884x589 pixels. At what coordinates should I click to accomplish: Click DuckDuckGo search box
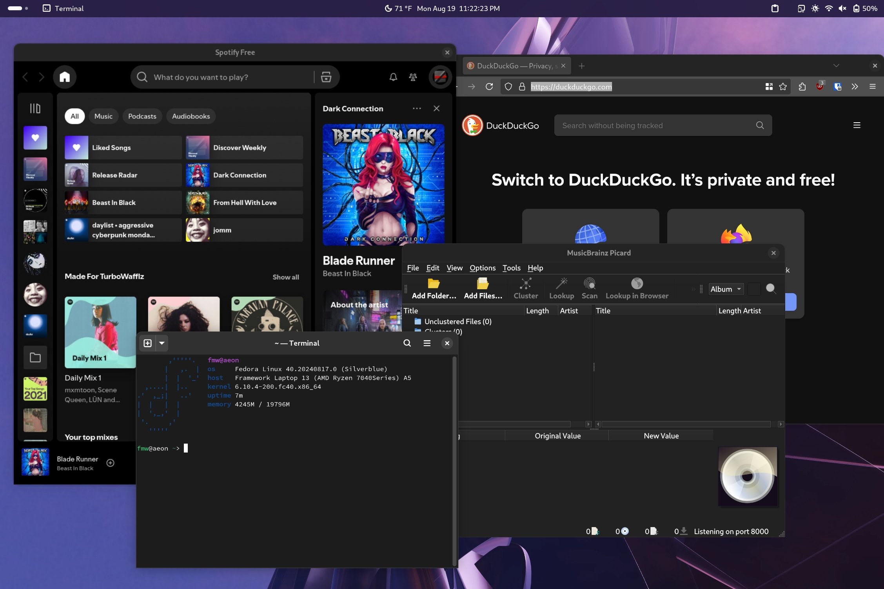tap(663, 125)
